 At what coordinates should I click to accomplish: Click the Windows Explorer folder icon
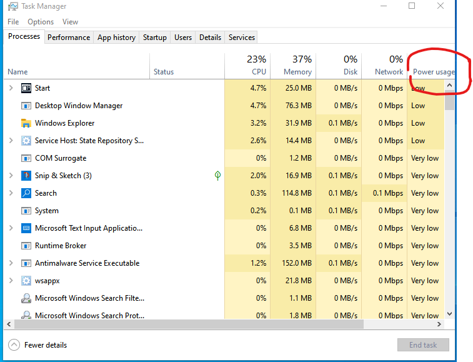(26, 123)
